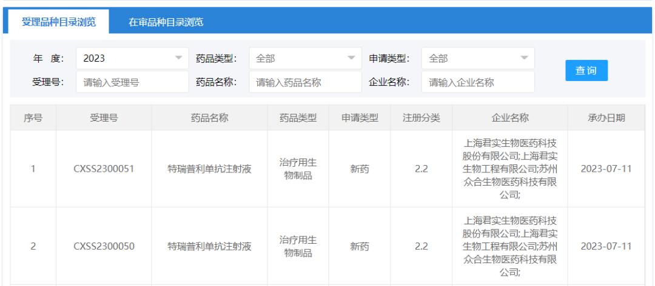Click the 受理号 input field
655x286 pixels.
132,82
